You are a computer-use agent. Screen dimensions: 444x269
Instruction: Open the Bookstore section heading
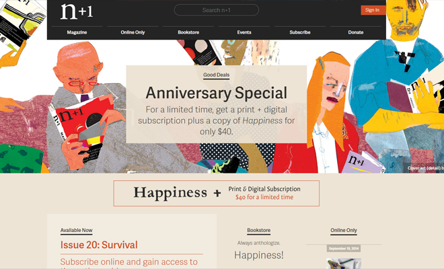tap(259, 230)
